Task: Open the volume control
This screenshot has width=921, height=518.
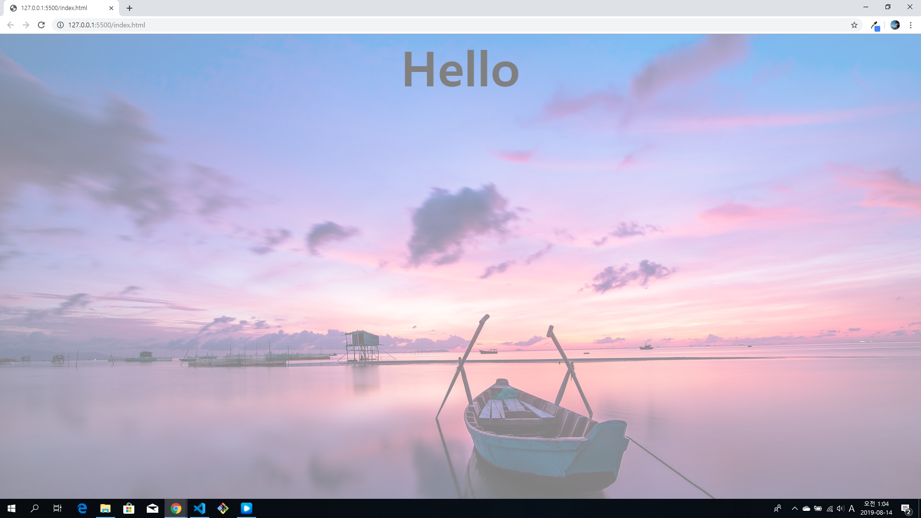Action: [x=840, y=508]
